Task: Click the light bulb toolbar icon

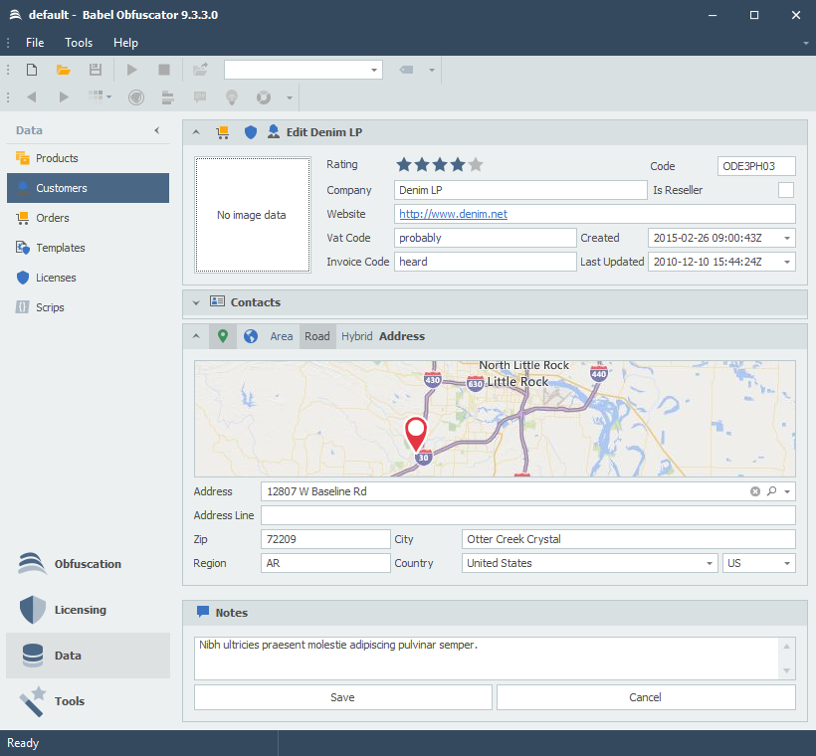Action: pos(232,97)
